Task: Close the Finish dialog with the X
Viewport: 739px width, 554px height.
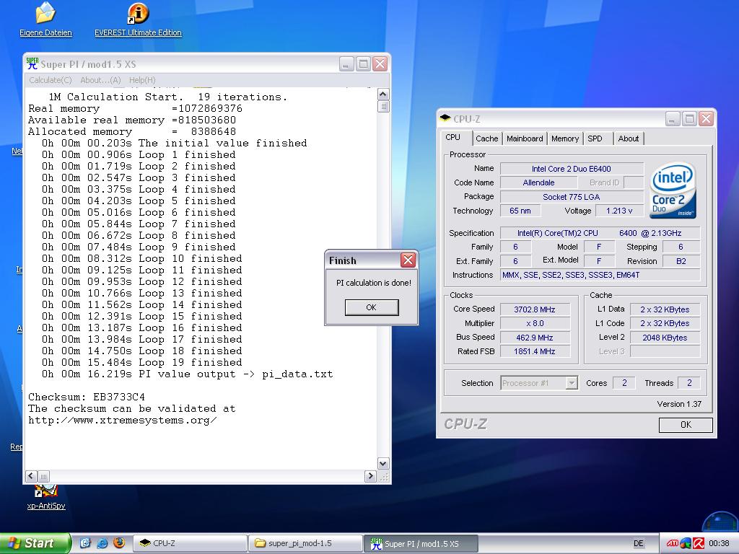Action: coord(408,260)
